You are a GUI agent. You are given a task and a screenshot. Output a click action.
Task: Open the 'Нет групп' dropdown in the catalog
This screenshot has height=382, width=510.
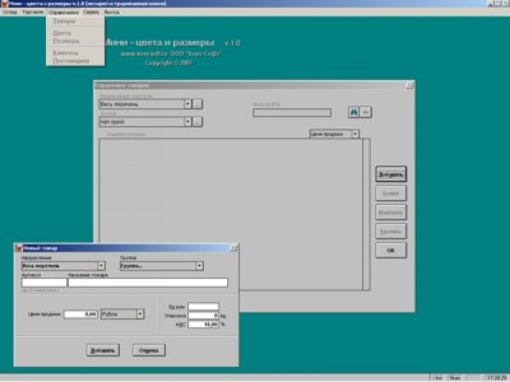point(186,122)
